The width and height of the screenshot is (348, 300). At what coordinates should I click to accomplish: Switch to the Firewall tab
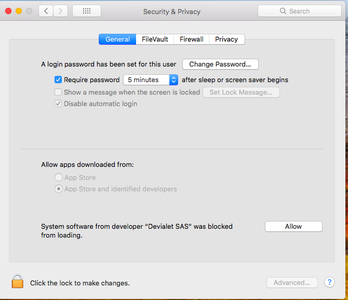(192, 39)
